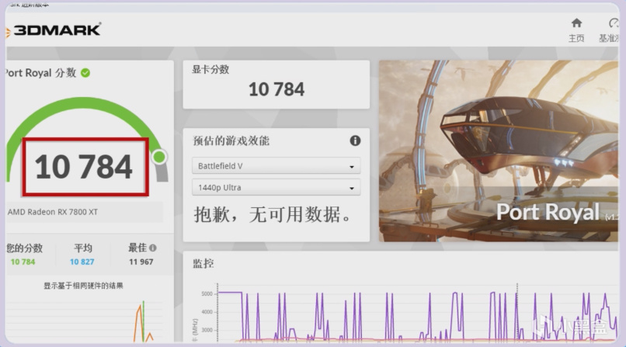The height and width of the screenshot is (347, 626).
Task: Click the 最佳 score 11 967
Action: 141,262
